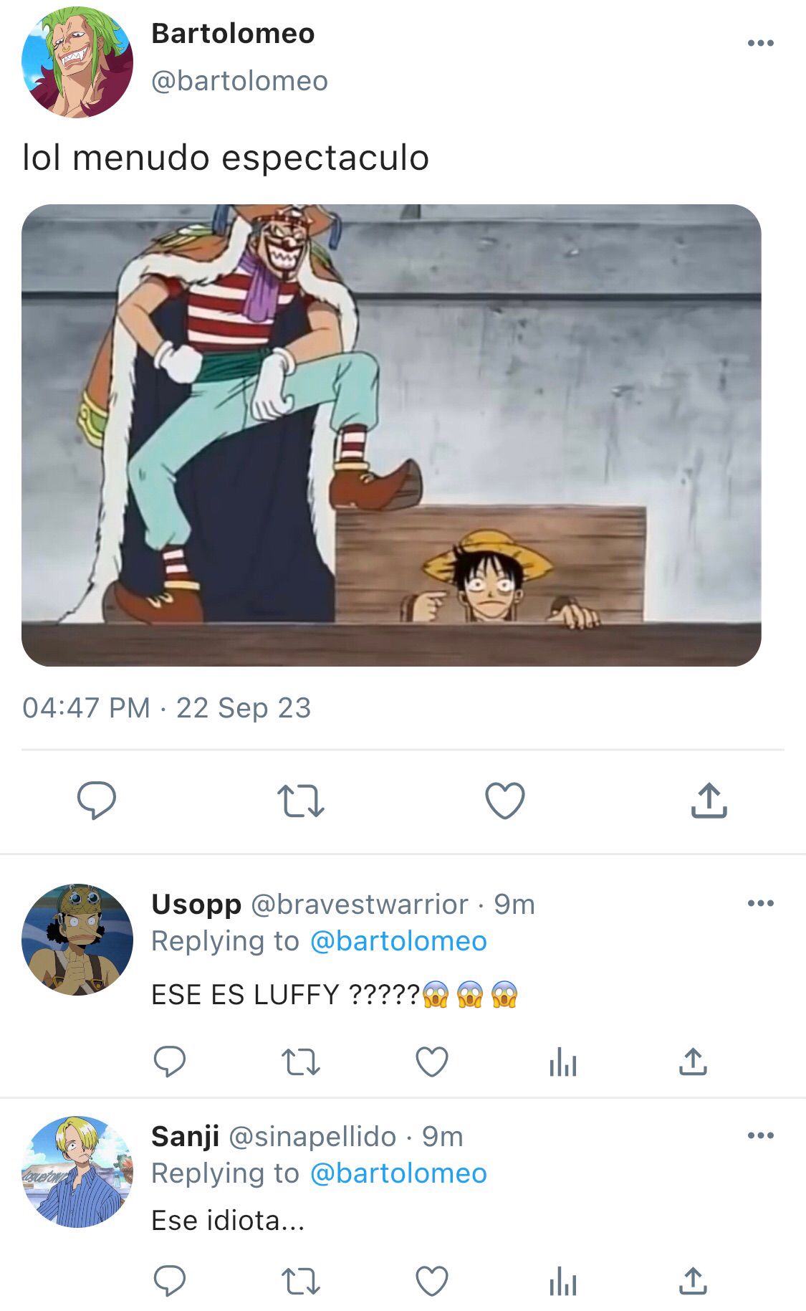The height and width of the screenshot is (1311, 806).
Task: Open more options on Usopp's reply
Action: pos(760,903)
